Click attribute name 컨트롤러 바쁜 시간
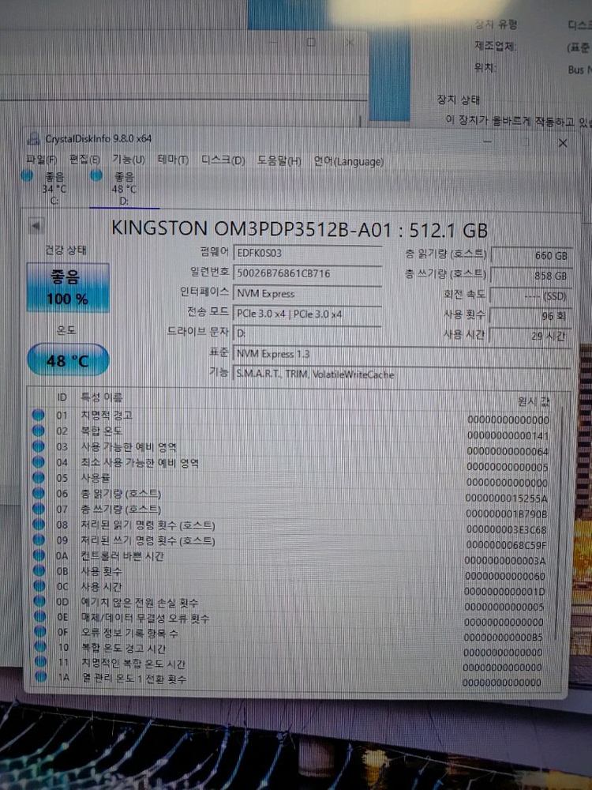The image size is (592, 790). [x=122, y=555]
